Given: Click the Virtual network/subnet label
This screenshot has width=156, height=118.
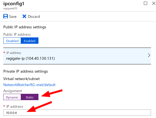Looking at the screenshot, I should click(x=22, y=79).
